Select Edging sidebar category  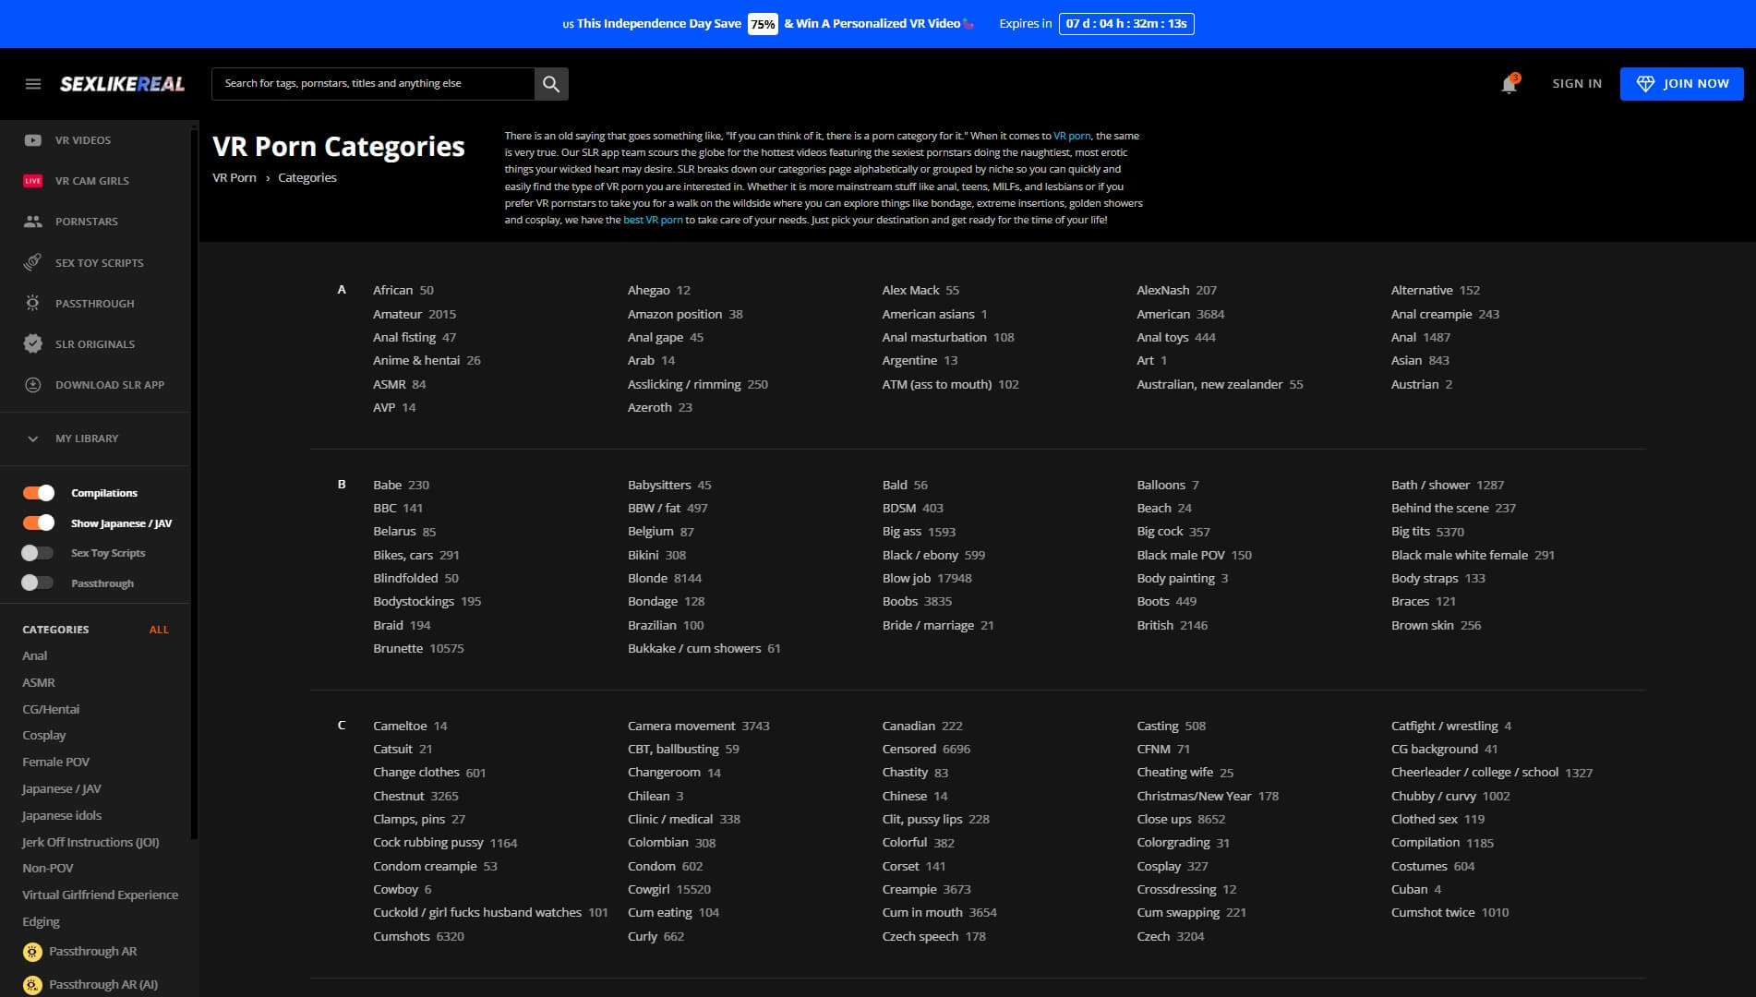[41, 921]
